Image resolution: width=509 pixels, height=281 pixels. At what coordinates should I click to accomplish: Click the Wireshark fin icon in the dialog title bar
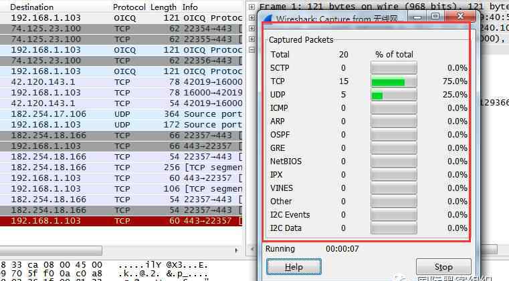point(268,19)
